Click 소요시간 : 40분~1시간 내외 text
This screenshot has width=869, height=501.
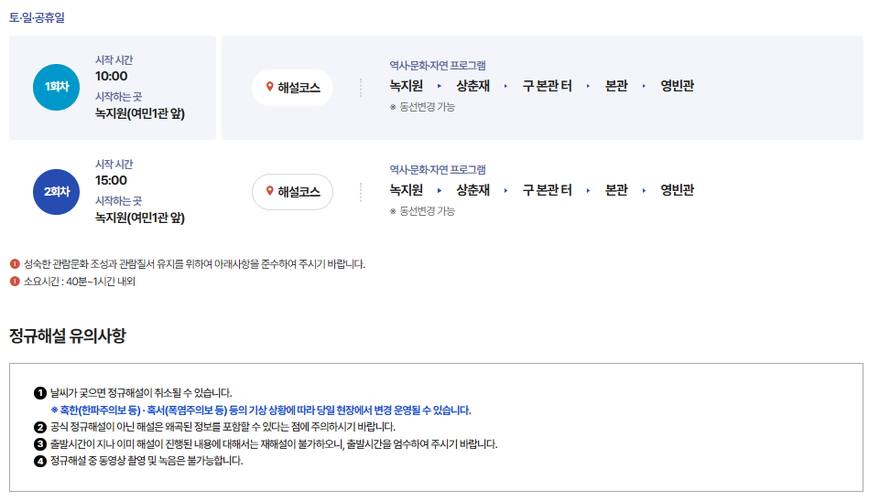[x=80, y=282]
